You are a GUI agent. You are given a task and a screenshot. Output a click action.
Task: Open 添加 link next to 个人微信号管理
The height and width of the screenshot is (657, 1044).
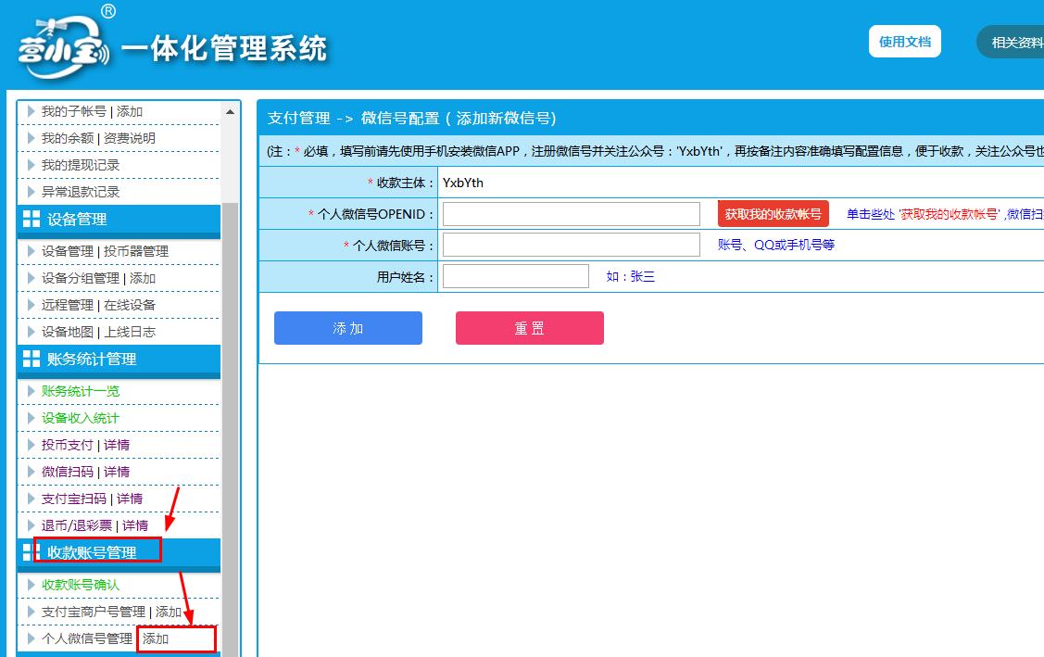(x=156, y=638)
